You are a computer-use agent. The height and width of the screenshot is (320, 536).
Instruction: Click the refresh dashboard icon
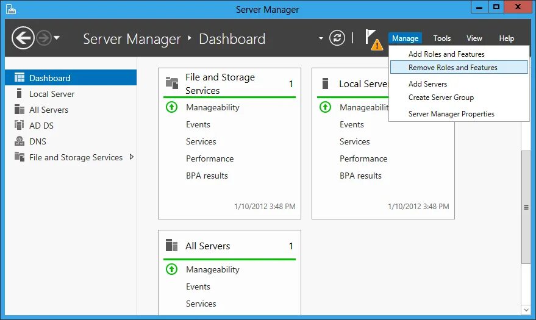337,38
